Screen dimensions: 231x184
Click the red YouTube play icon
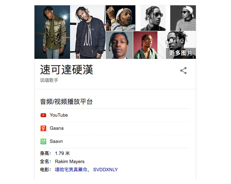coord(43,115)
